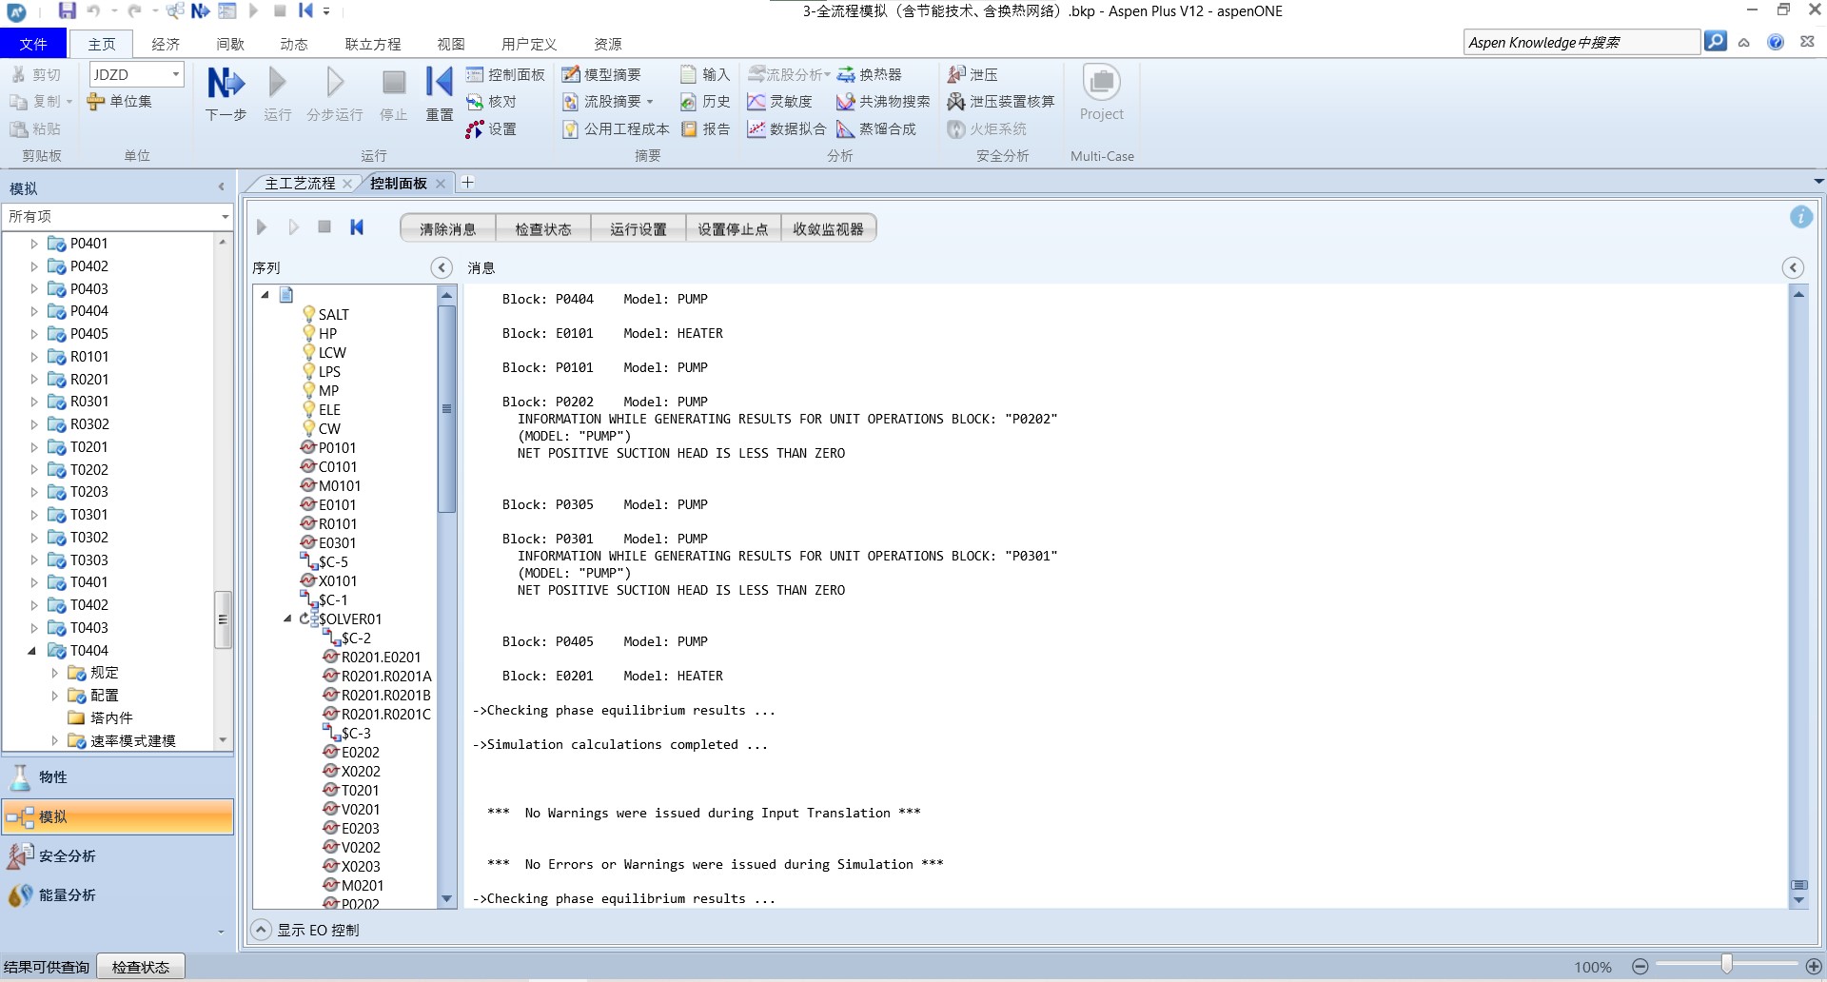1827x982 pixels.
Task: Click 检查状态 button in status bar
Action: (x=141, y=967)
